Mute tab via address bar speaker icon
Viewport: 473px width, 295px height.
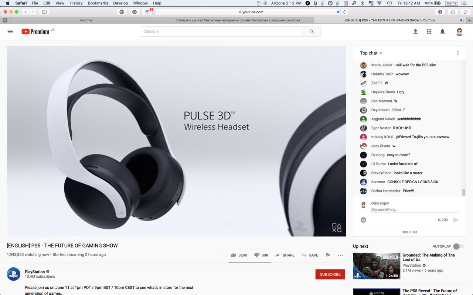tap(338, 12)
